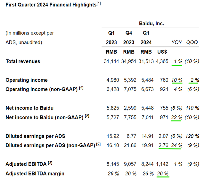Click the 'First Quarter 2024 Financial Highlights' heading

tap(51, 5)
